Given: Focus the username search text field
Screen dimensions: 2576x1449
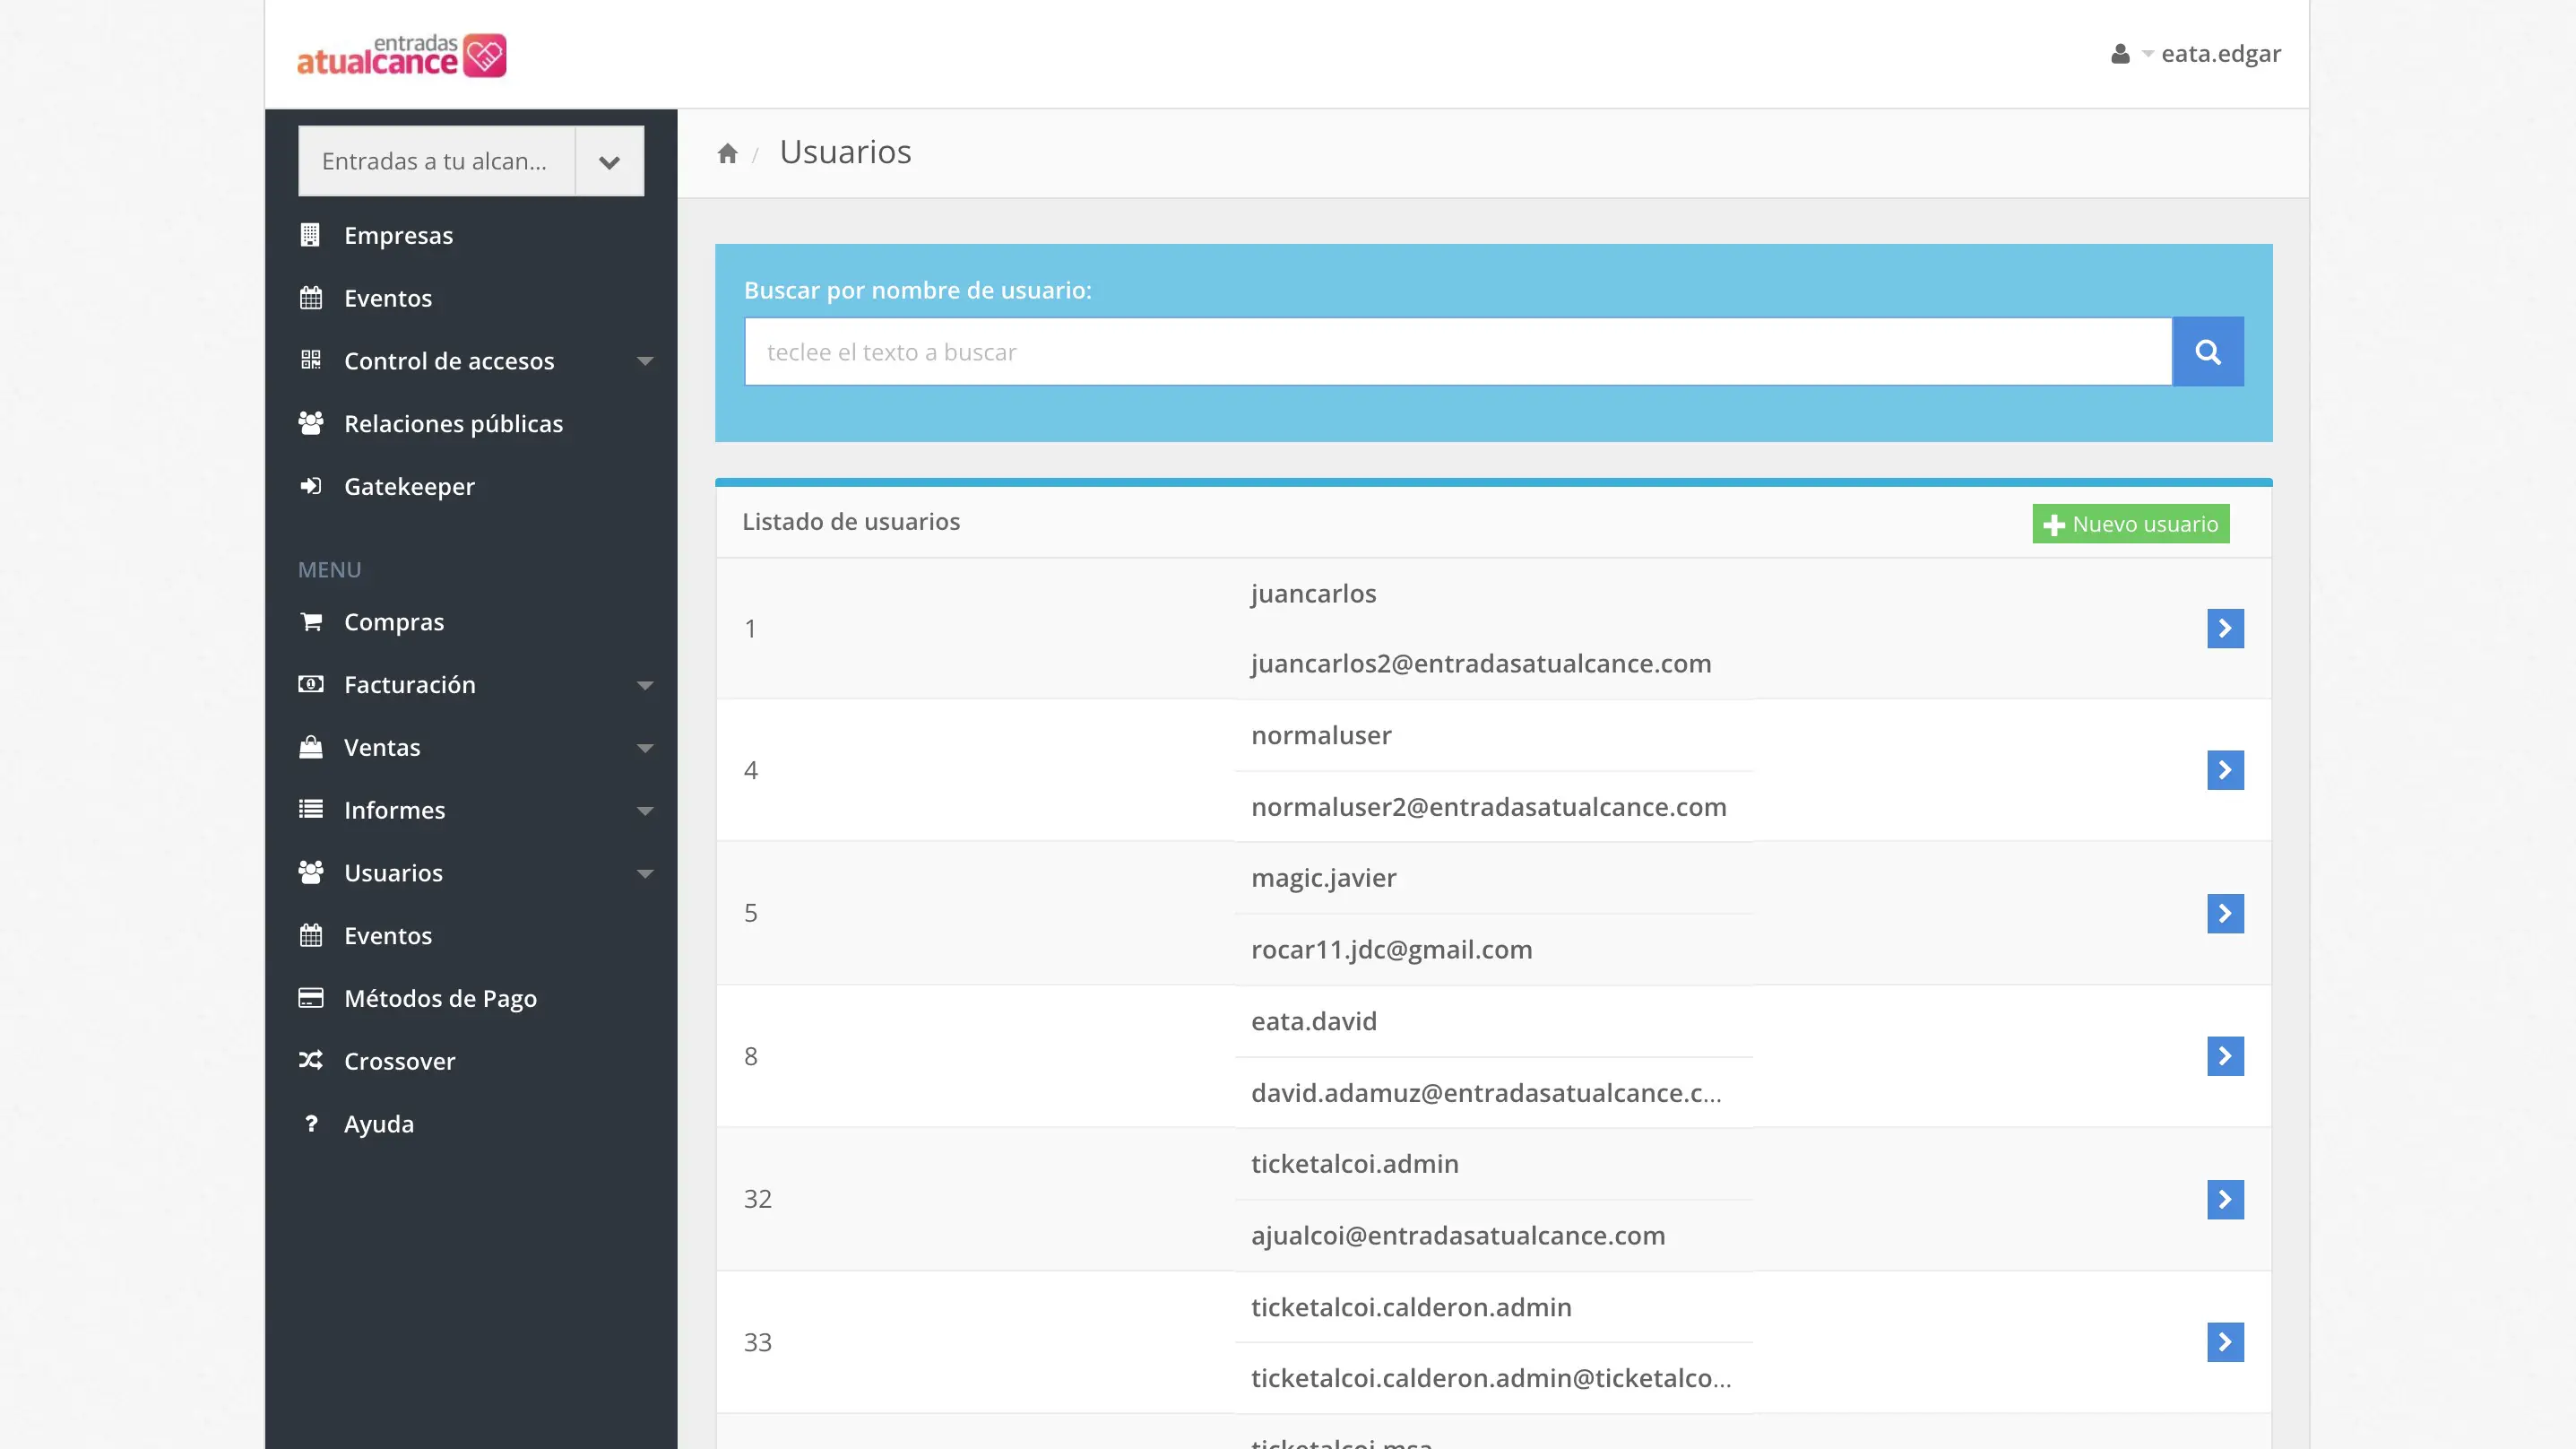Looking at the screenshot, I should (x=1457, y=352).
